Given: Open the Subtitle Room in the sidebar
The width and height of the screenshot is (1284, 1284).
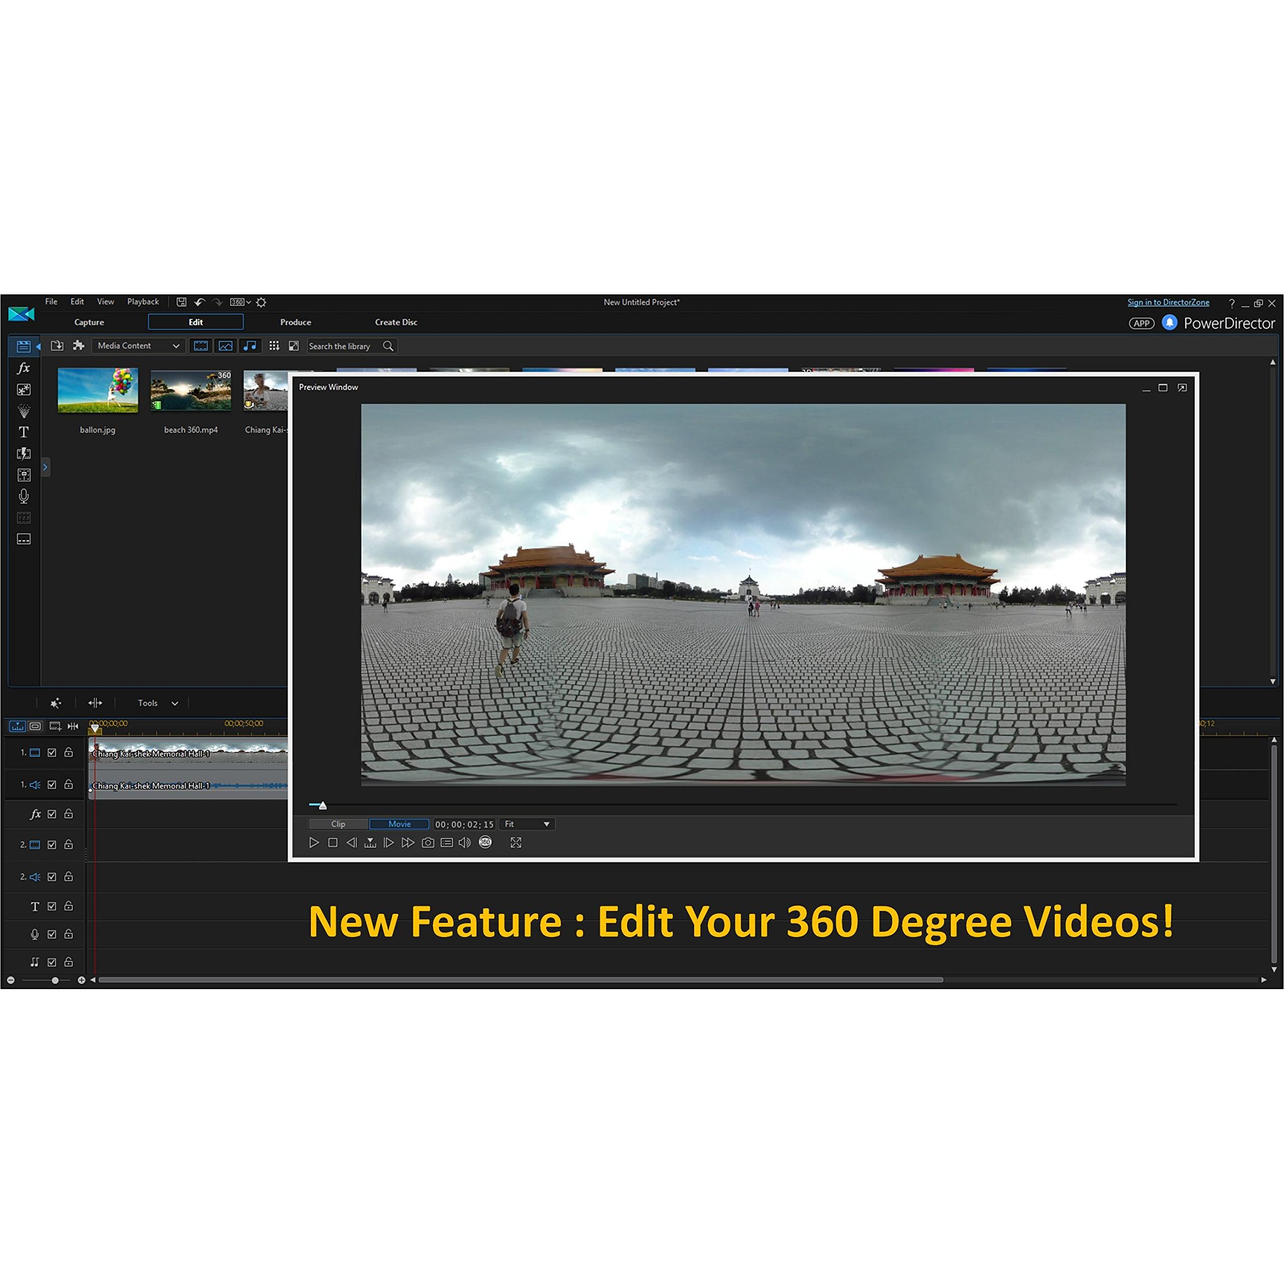Looking at the screenshot, I should [23, 539].
